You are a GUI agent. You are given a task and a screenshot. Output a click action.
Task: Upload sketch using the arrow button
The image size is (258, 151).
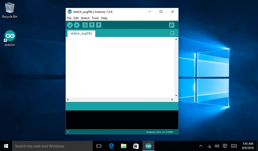(x=77, y=25)
